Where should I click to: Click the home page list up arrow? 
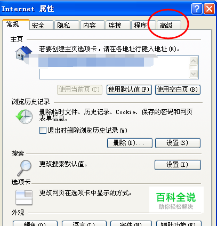193,61
